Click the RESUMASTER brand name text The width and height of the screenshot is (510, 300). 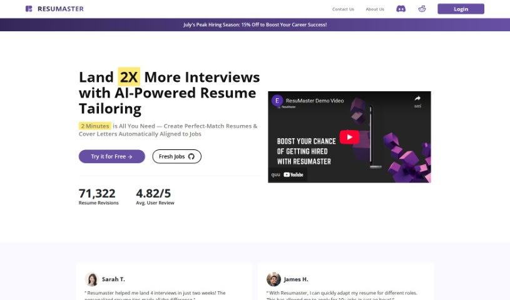(61, 9)
